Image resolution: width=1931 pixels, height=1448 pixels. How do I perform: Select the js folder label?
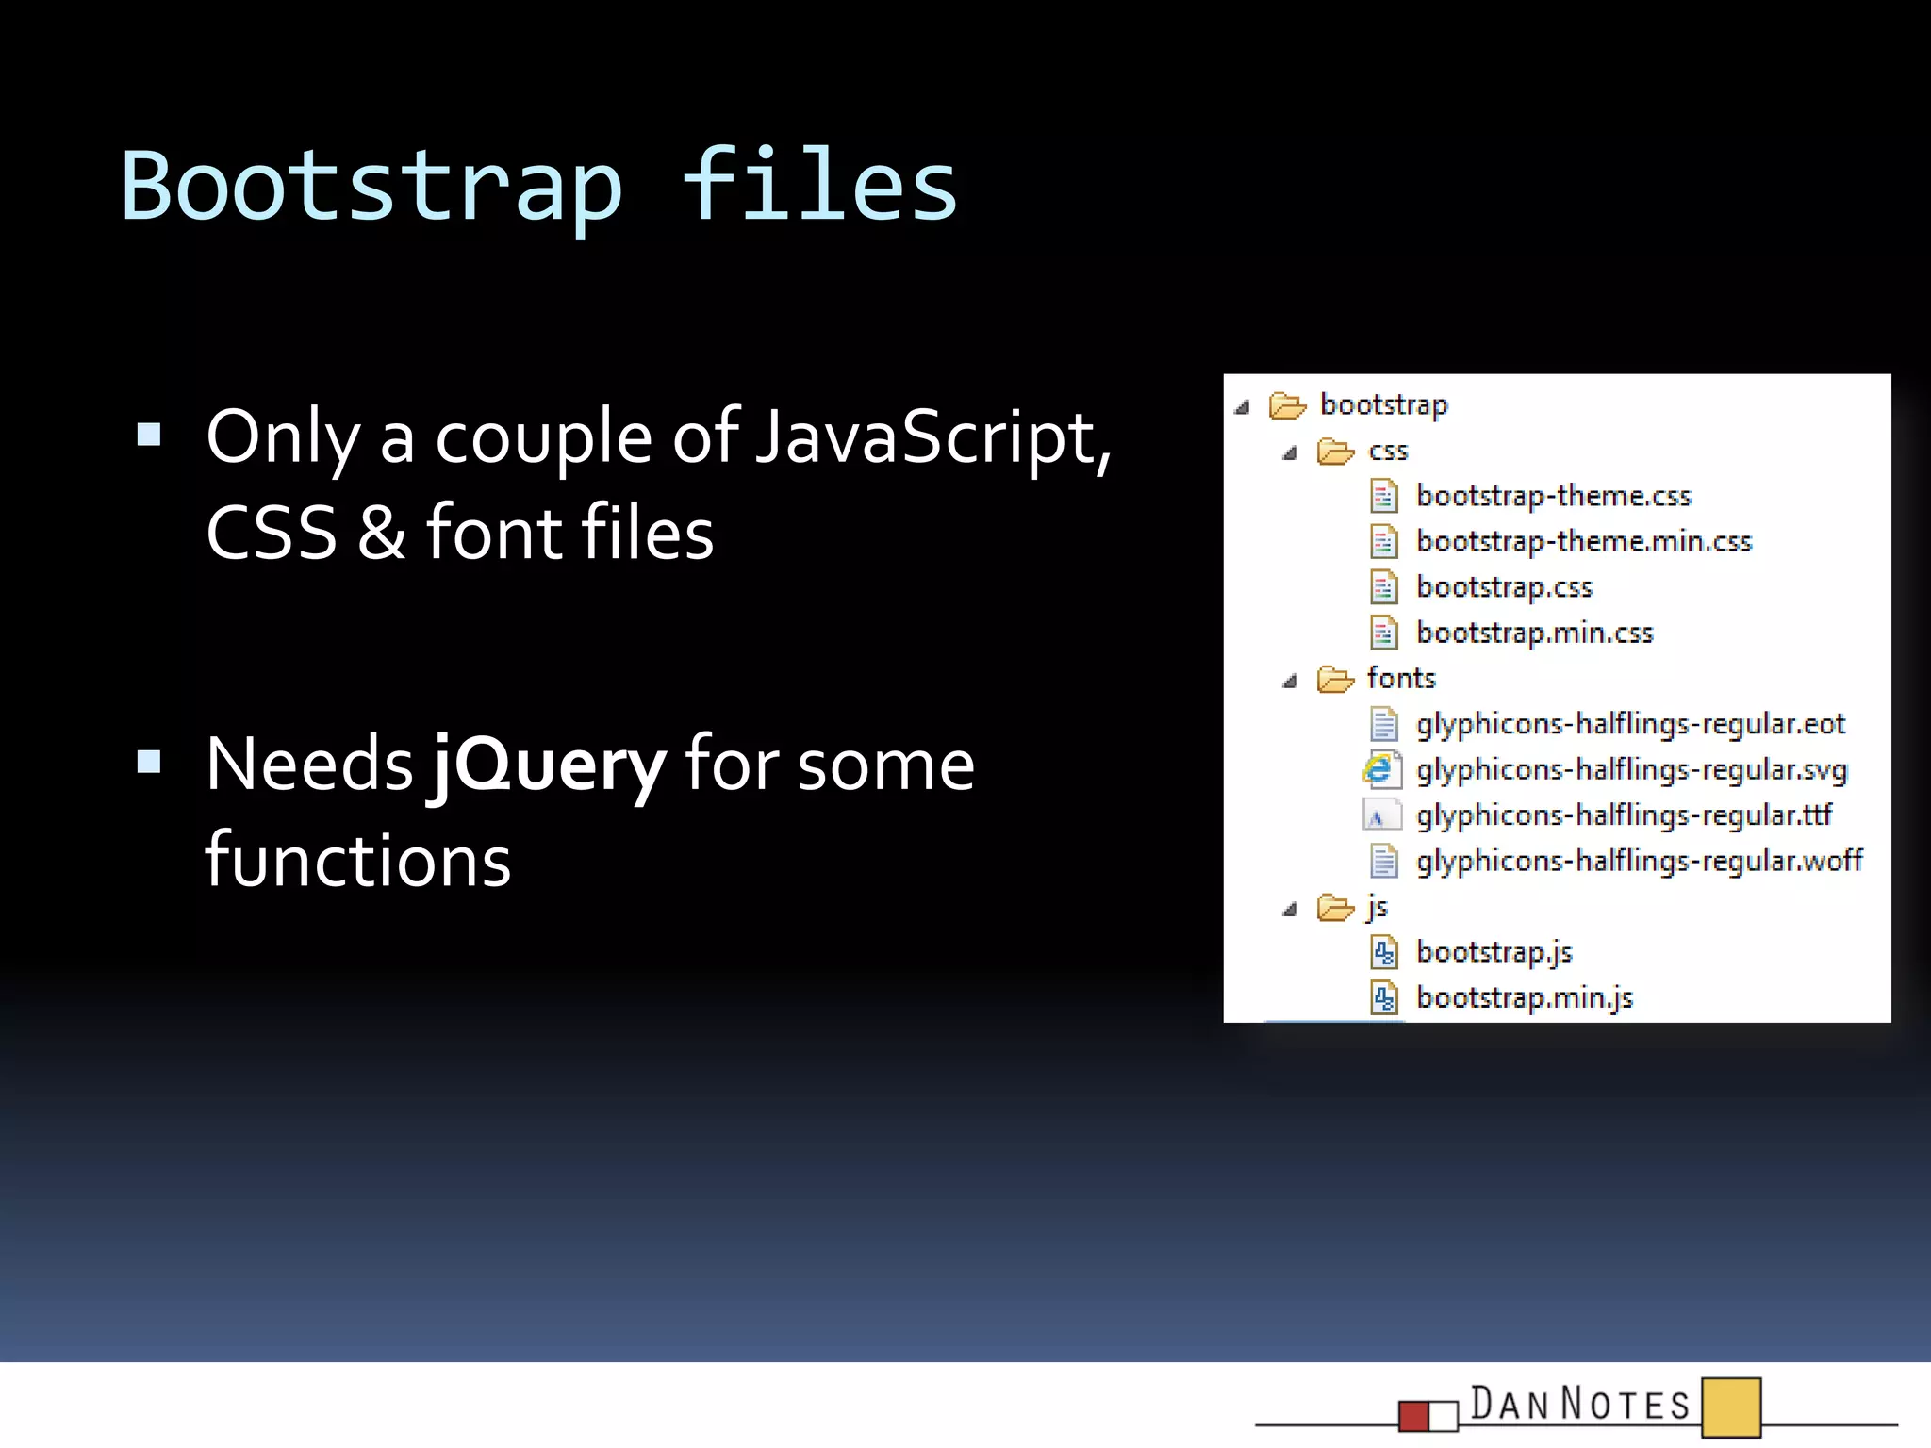coord(1378,907)
